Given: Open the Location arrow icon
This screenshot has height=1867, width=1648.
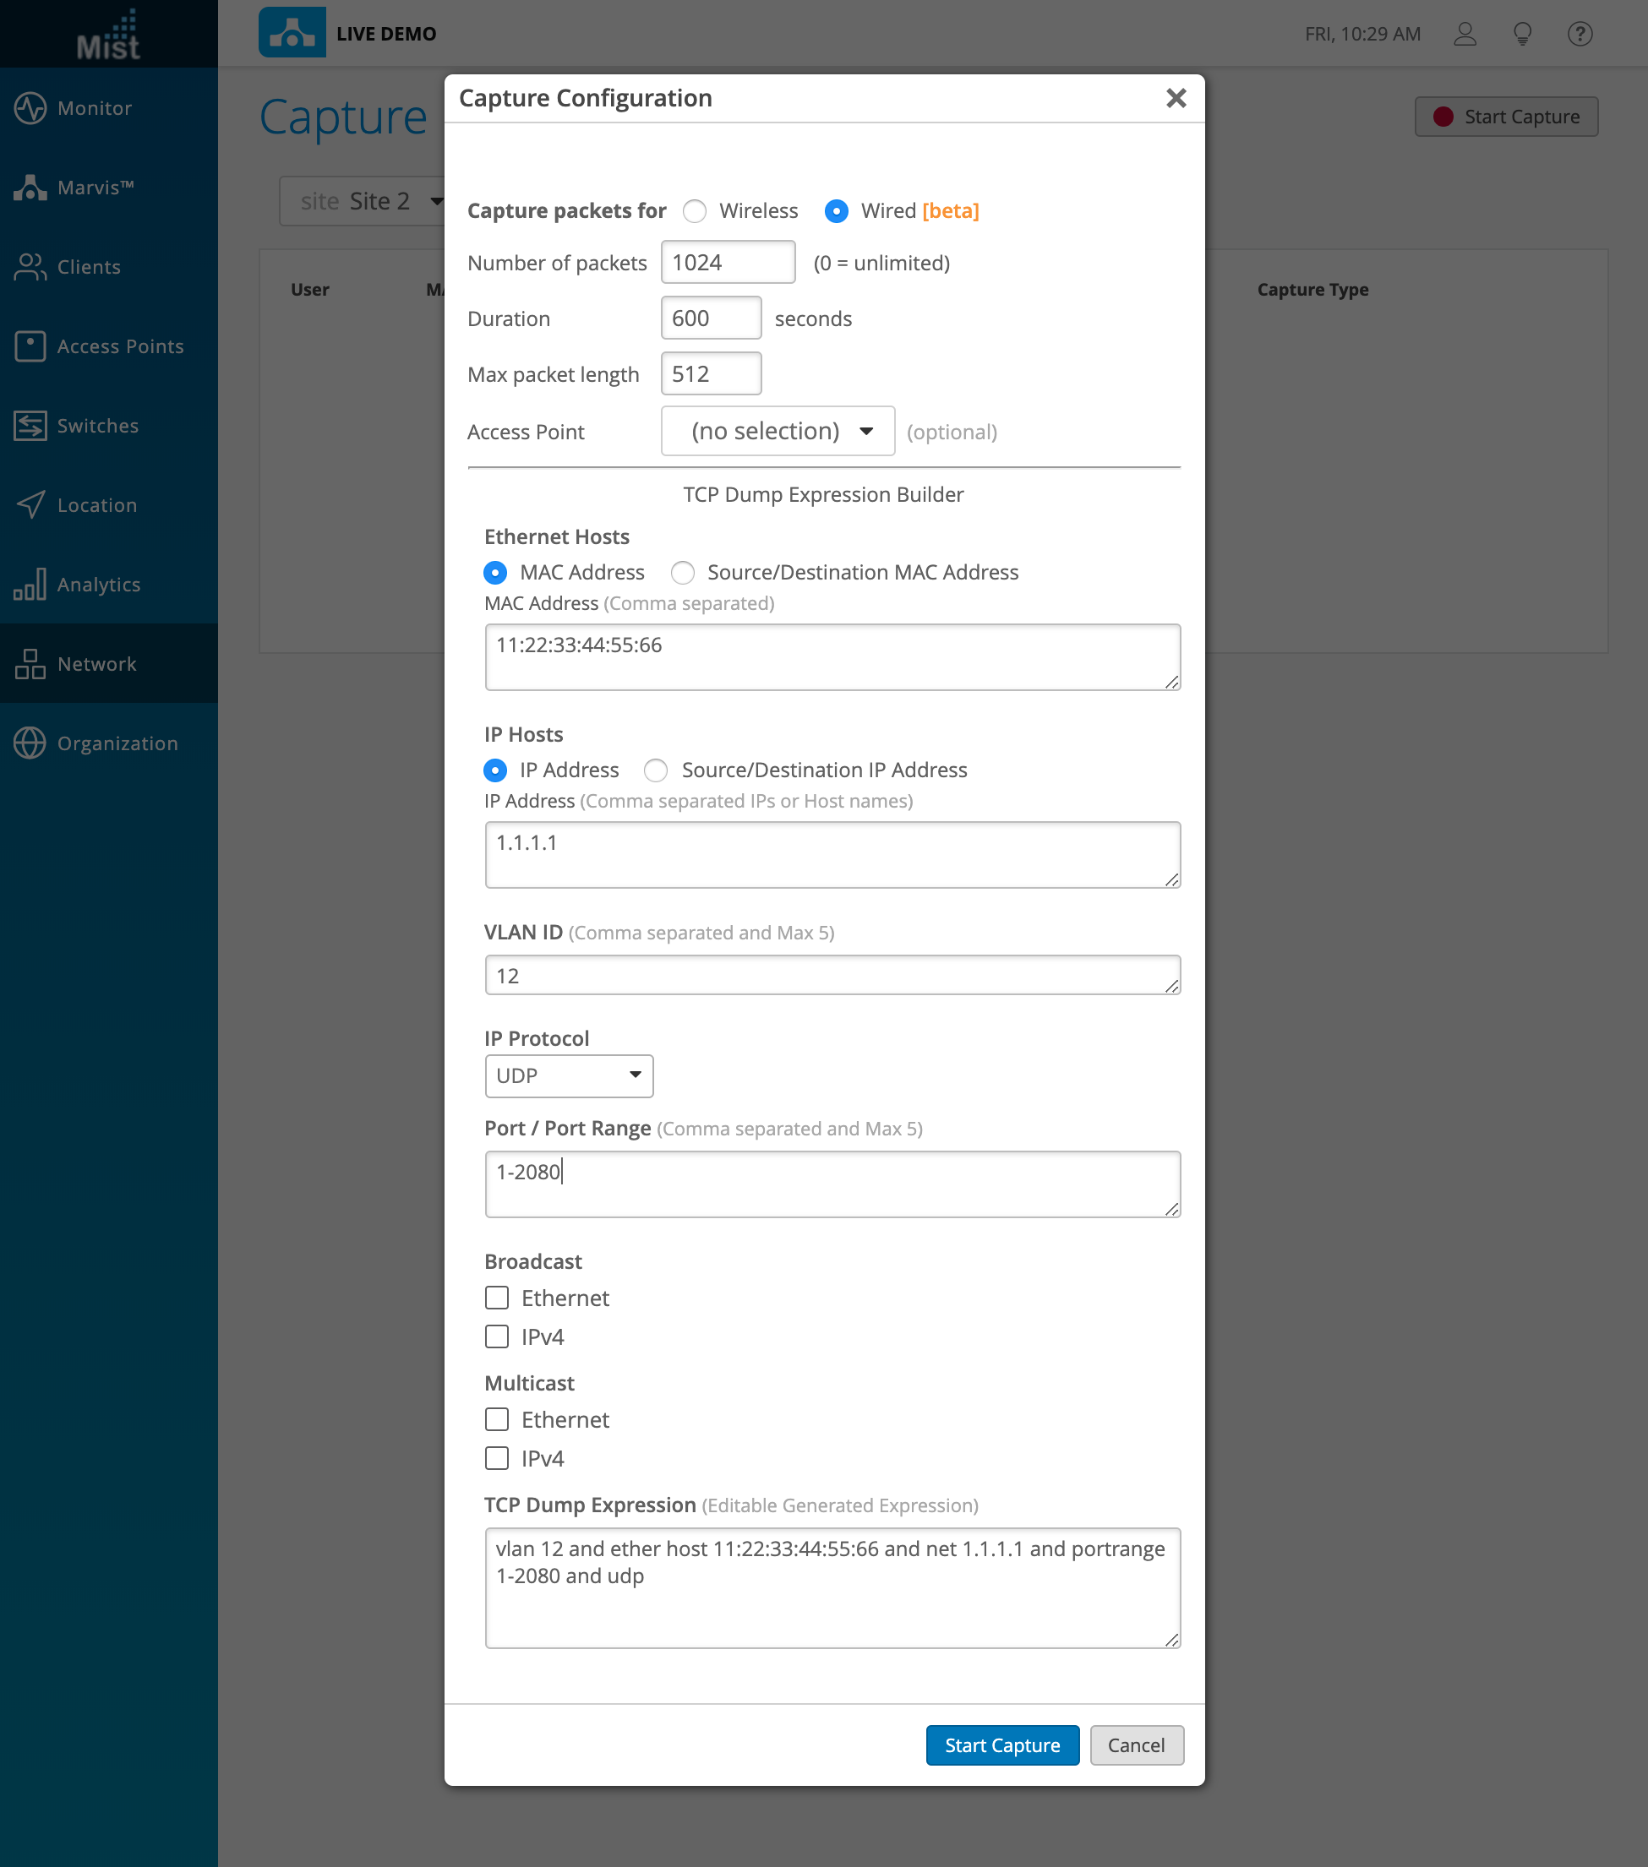Looking at the screenshot, I should 30,505.
